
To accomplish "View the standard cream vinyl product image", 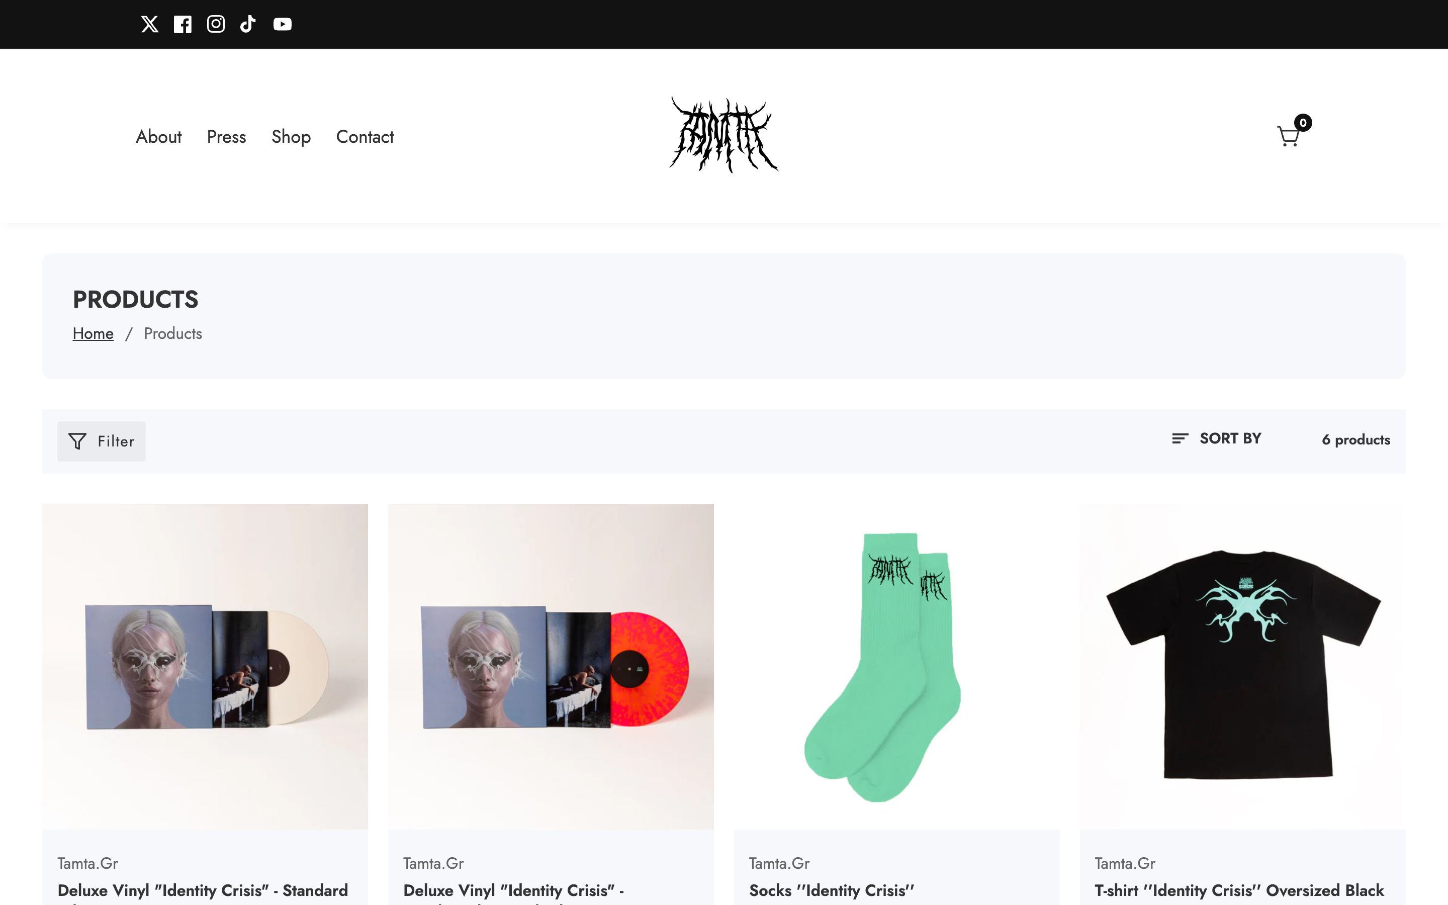I will pos(205,666).
